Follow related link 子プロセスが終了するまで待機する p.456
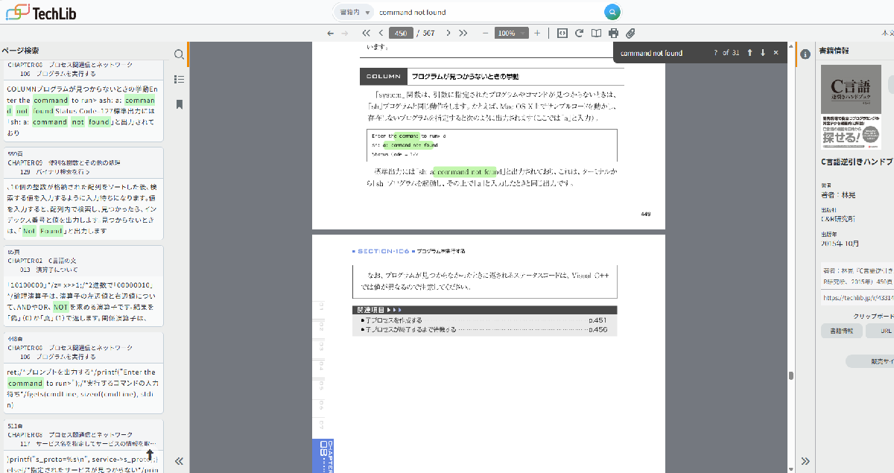Viewport: 894px width, 473px height. 484,329
